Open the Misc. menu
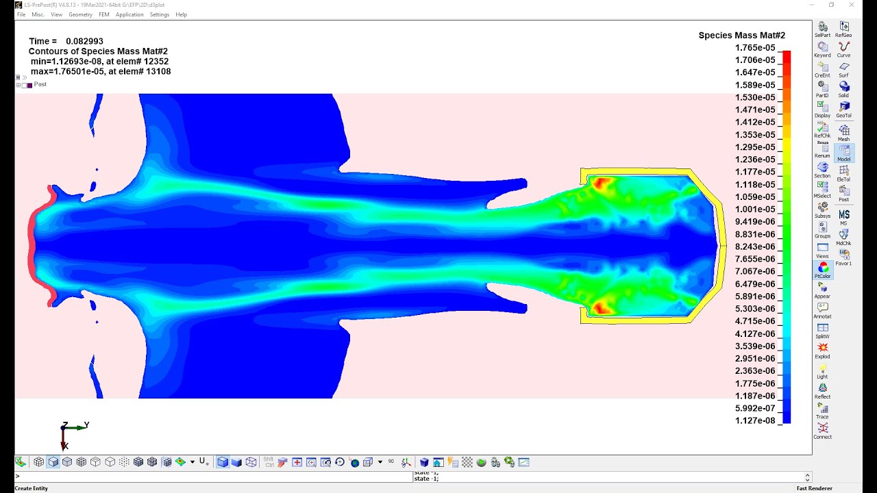Screen dimensions: 877x493 coord(38,14)
